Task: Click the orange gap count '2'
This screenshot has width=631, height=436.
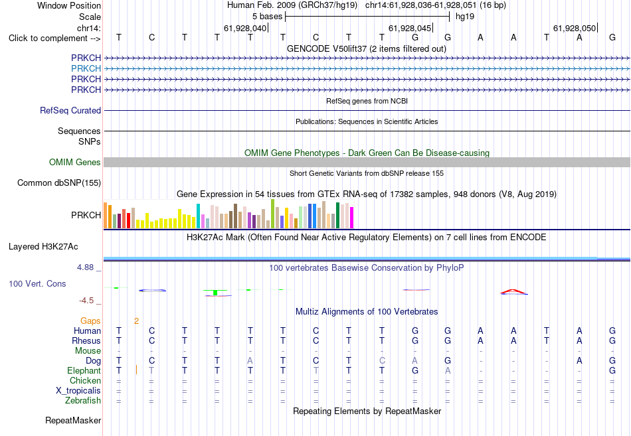Action: [x=136, y=321]
